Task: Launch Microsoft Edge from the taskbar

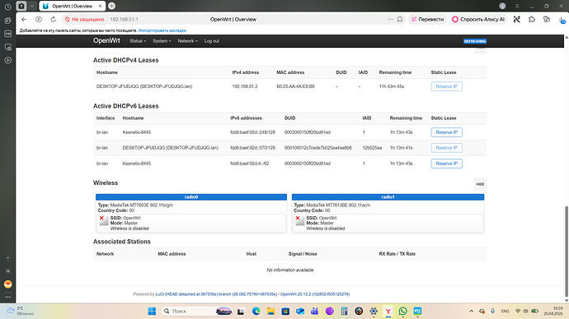Action: (x=256, y=311)
